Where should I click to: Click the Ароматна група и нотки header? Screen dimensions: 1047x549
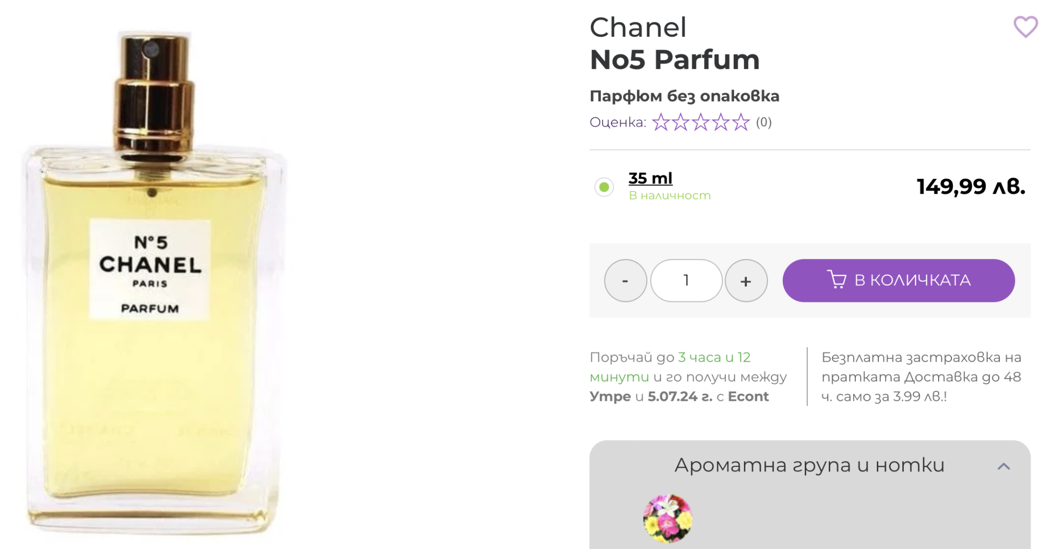[x=809, y=465]
